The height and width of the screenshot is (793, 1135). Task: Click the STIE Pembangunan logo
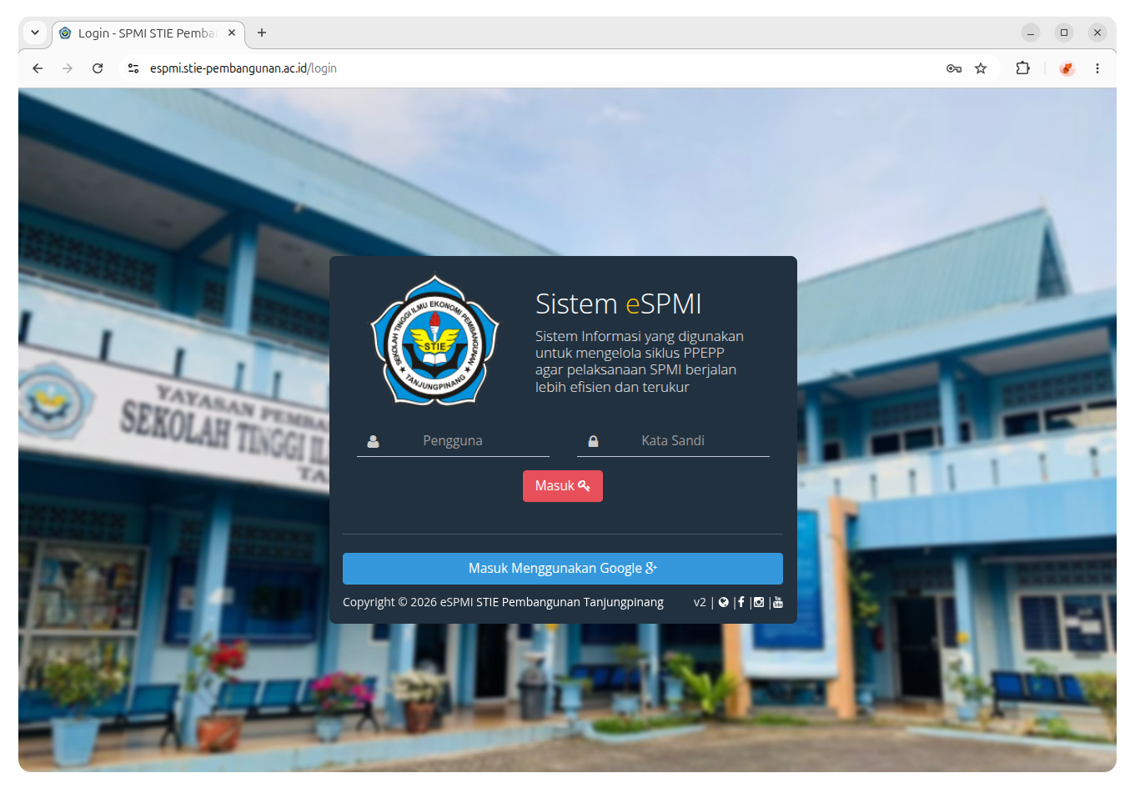434,340
